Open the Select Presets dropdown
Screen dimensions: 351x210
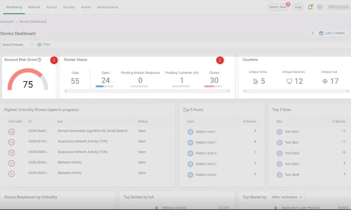pyautogui.click(x=18, y=44)
